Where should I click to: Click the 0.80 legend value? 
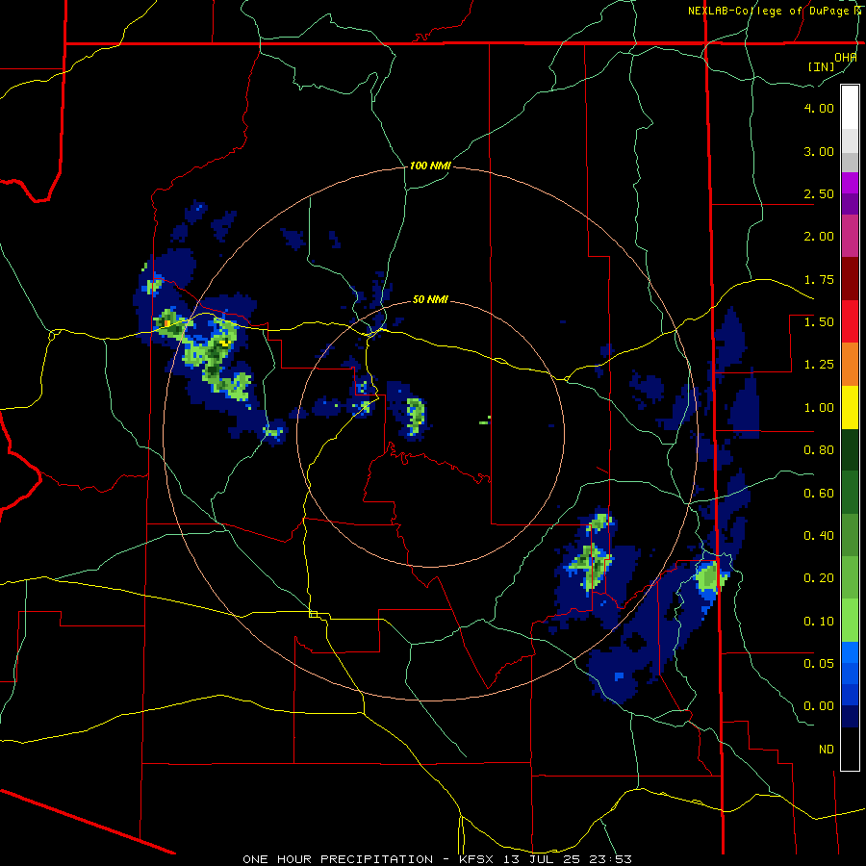pyautogui.click(x=819, y=450)
